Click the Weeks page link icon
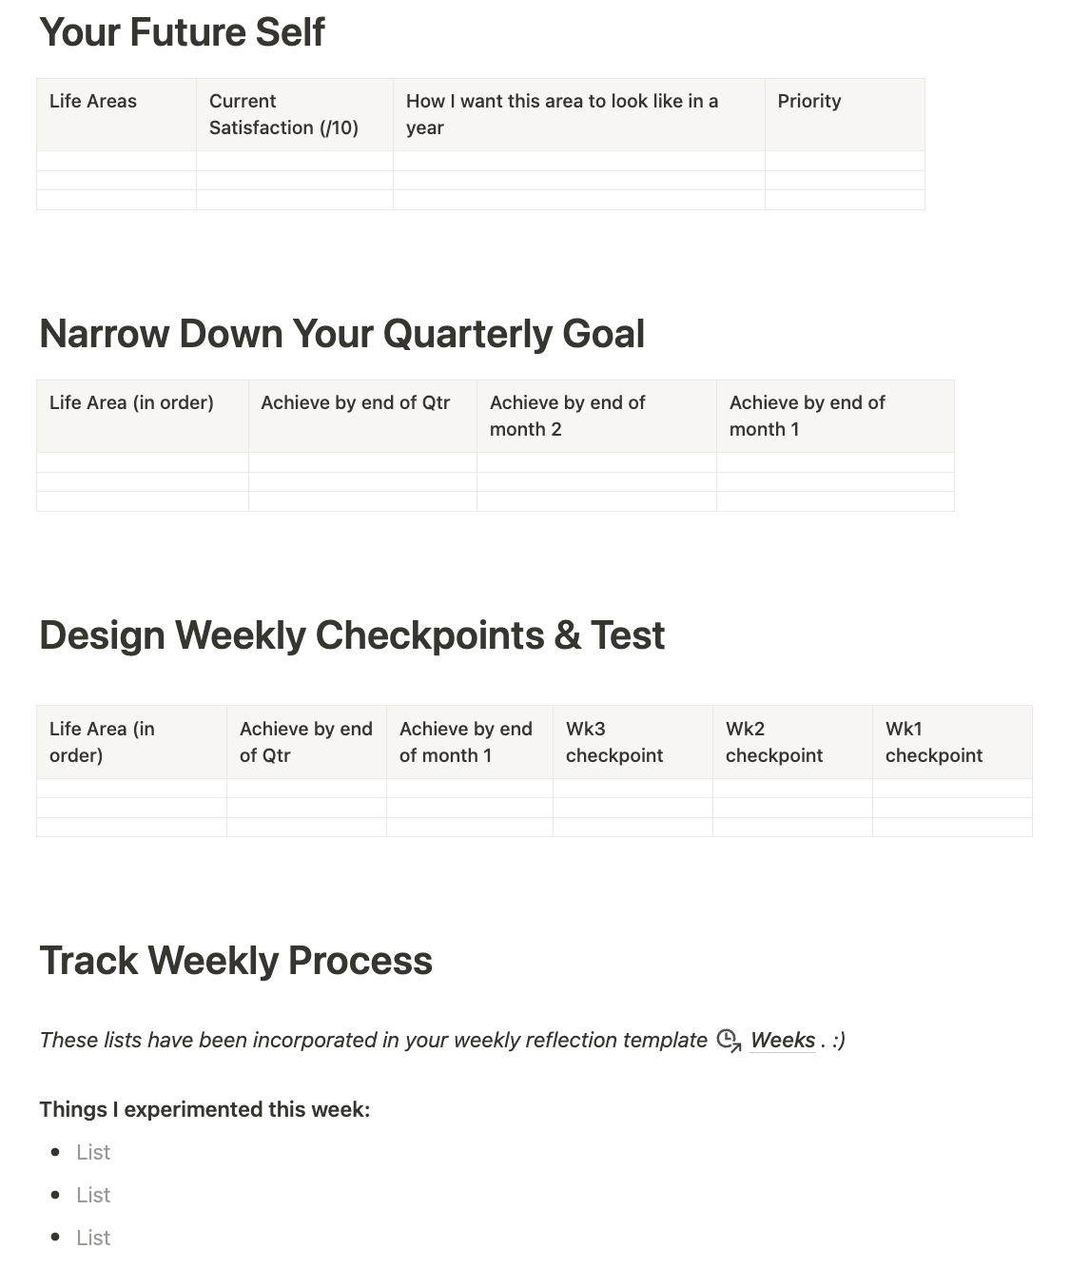The height and width of the screenshot is (1288, 1090). tap(729, 1040)
